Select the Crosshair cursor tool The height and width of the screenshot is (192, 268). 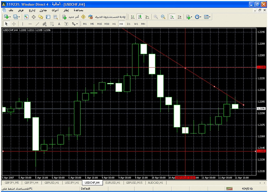pyautogui.click(x=14, y=24)
